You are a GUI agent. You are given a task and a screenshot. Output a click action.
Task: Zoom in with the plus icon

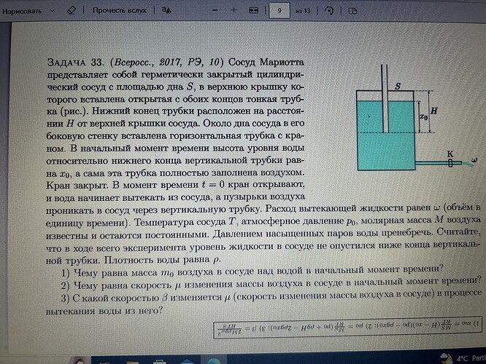pyautogui.click(x=234, y=11)
